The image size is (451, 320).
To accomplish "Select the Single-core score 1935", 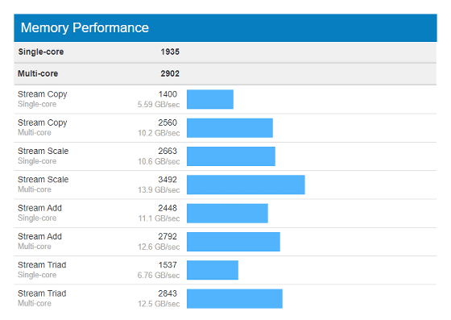I will click(x=170, y=52).
